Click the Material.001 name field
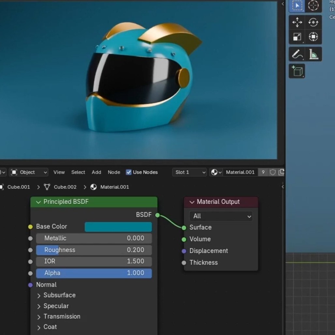The height and width of the screenshot is (335, 335). click(x=240, y=172)
